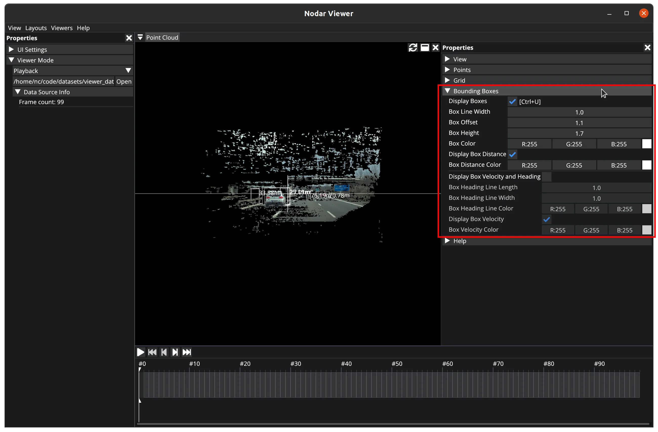
Task: Skip to the last frame
Action: tap(187, 352)
